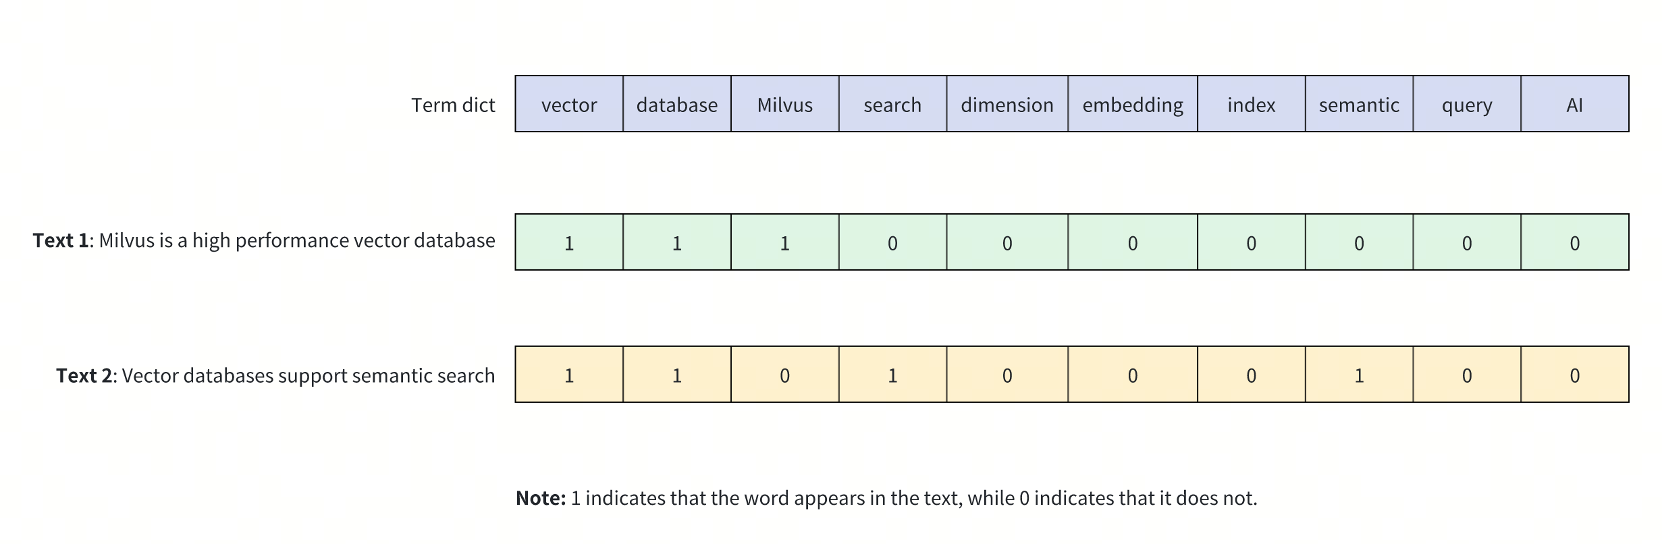Select the 'search' term dict cell
Image resolution: width=1662 pixels, height=544 pixels.
tap(892, 105)
